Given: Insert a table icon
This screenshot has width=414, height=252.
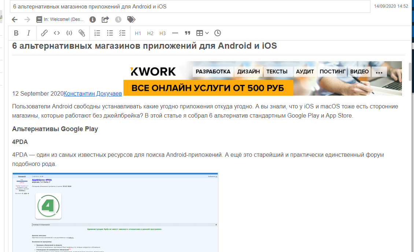Looking at the screenshot, I should 200,33.
